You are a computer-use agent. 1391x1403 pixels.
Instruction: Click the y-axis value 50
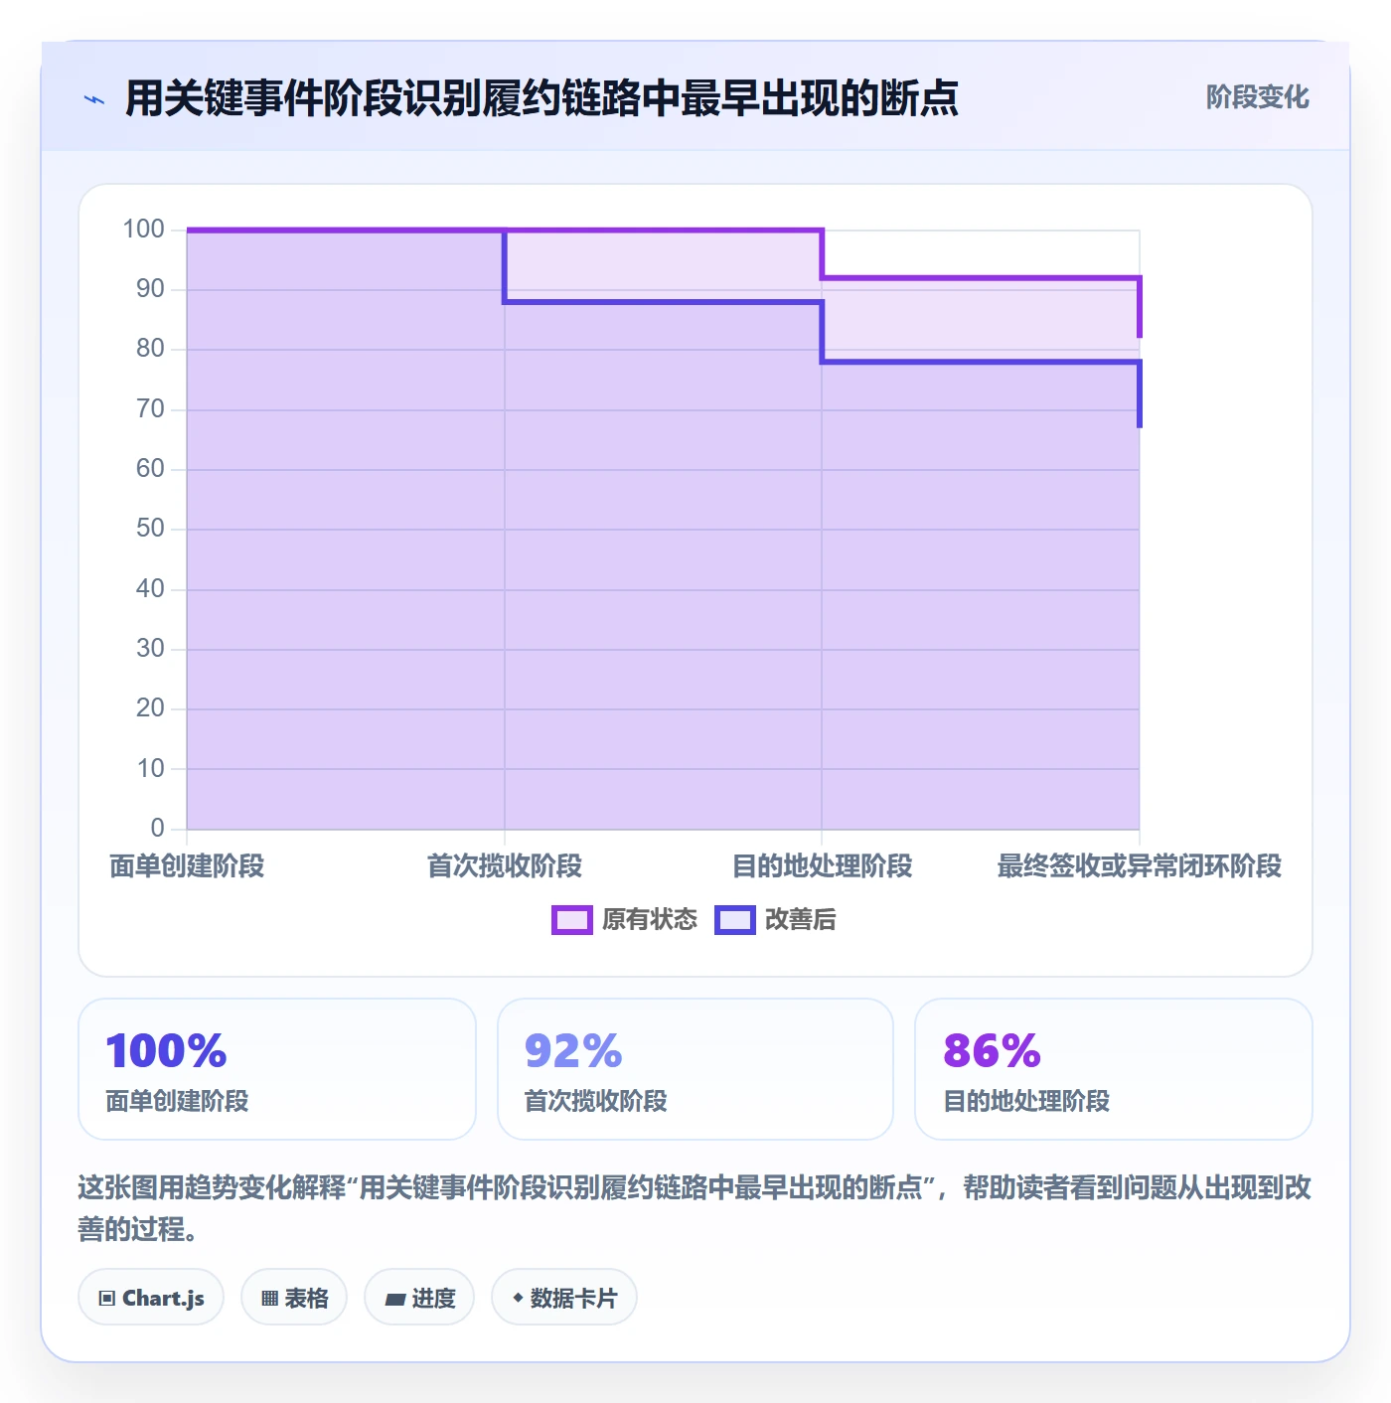(x=150, y=529)
